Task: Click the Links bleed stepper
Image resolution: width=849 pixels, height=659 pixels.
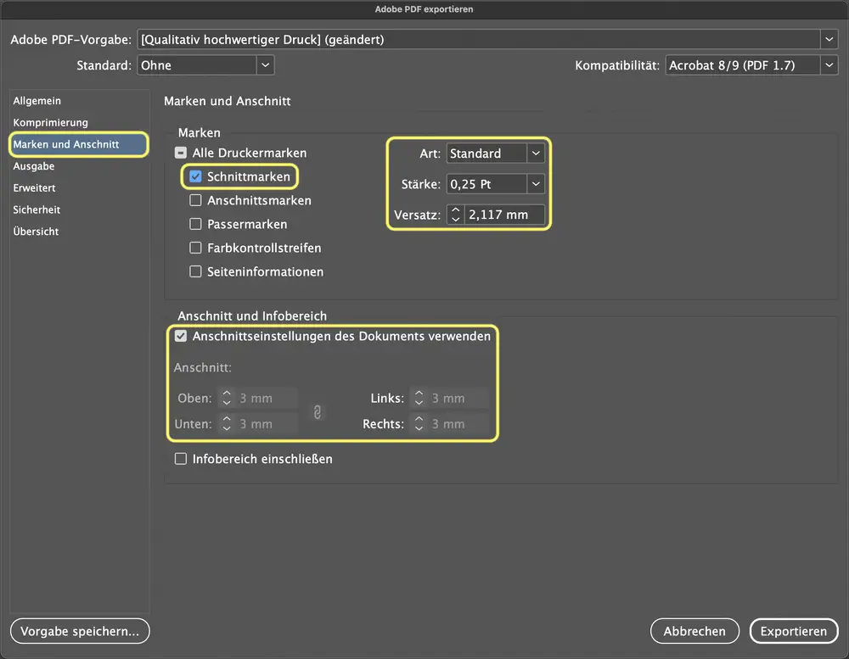Action: click(419, 399)
